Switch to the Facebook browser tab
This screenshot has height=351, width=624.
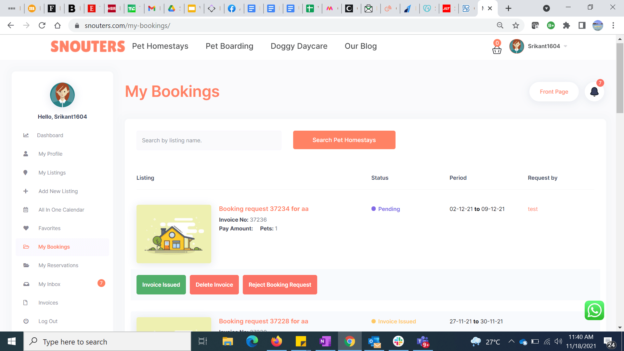tap(232, 8)
